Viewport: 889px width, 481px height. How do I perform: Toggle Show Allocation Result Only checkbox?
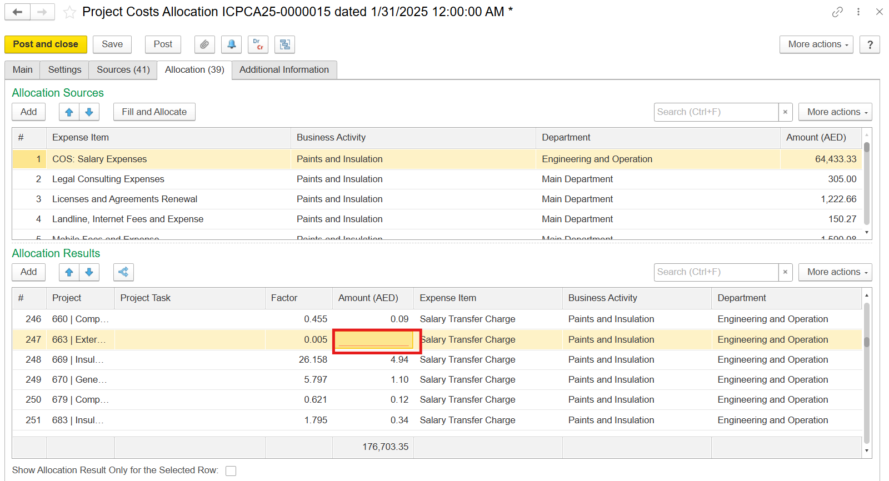click(x=231, y=471)
